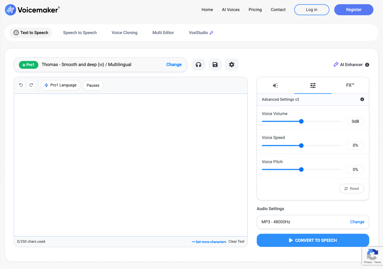Change the MP3 audio settings
Screen dimensions: 383x269
(357, 222)
